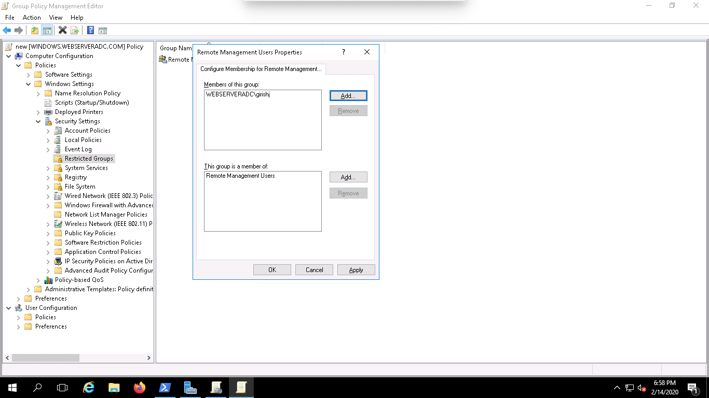The height and width of the screenshot is (398, 709).
Task: Collapse the User Configuration node
Action: pyautogui.click(x=9, y=308)
